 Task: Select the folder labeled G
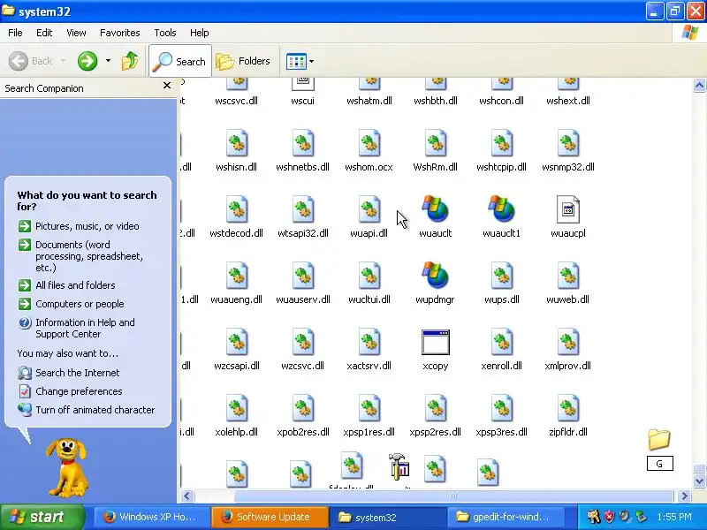click(659, 439)
